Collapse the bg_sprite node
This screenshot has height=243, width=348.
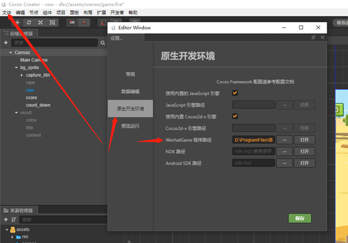click(16, 67)
